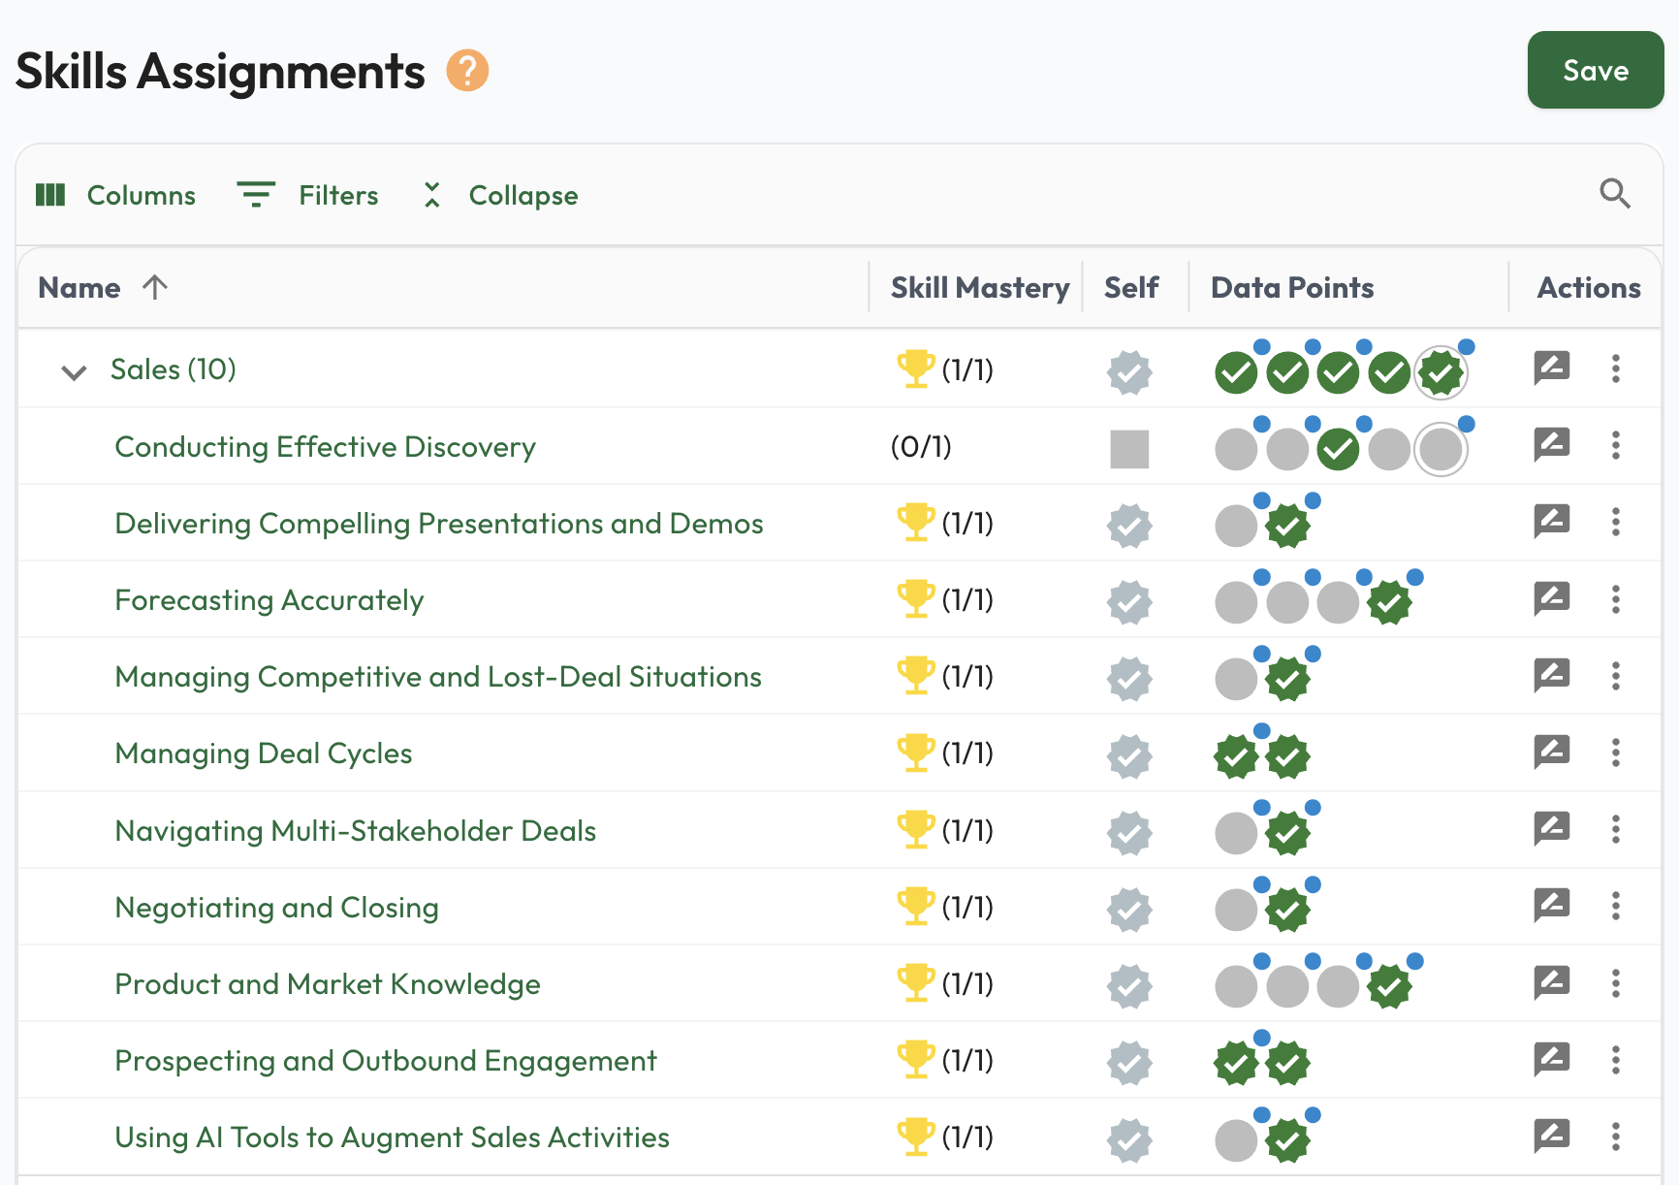
Task: Toggle the Self checkbox for Conducting Effective Discovery
Action: [1128, 446]
